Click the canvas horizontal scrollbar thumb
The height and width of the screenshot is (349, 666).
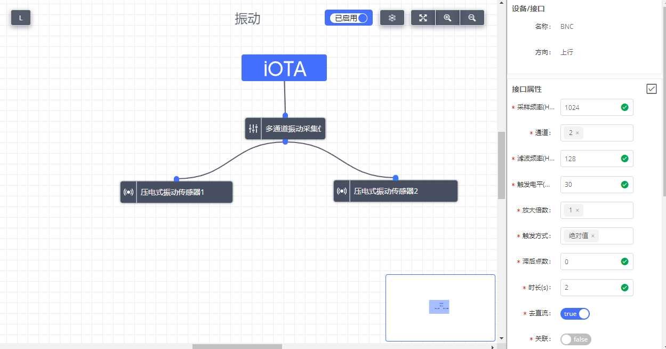(x=237, y=346)
